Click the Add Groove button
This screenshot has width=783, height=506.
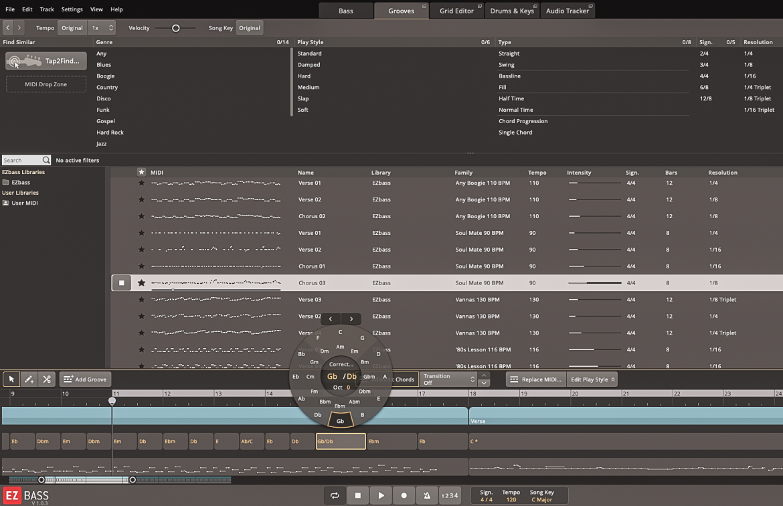(x=85, y=379)
